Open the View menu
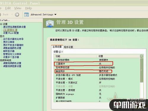 [18, 8]
